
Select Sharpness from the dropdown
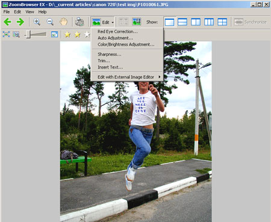tap(127, 54)
